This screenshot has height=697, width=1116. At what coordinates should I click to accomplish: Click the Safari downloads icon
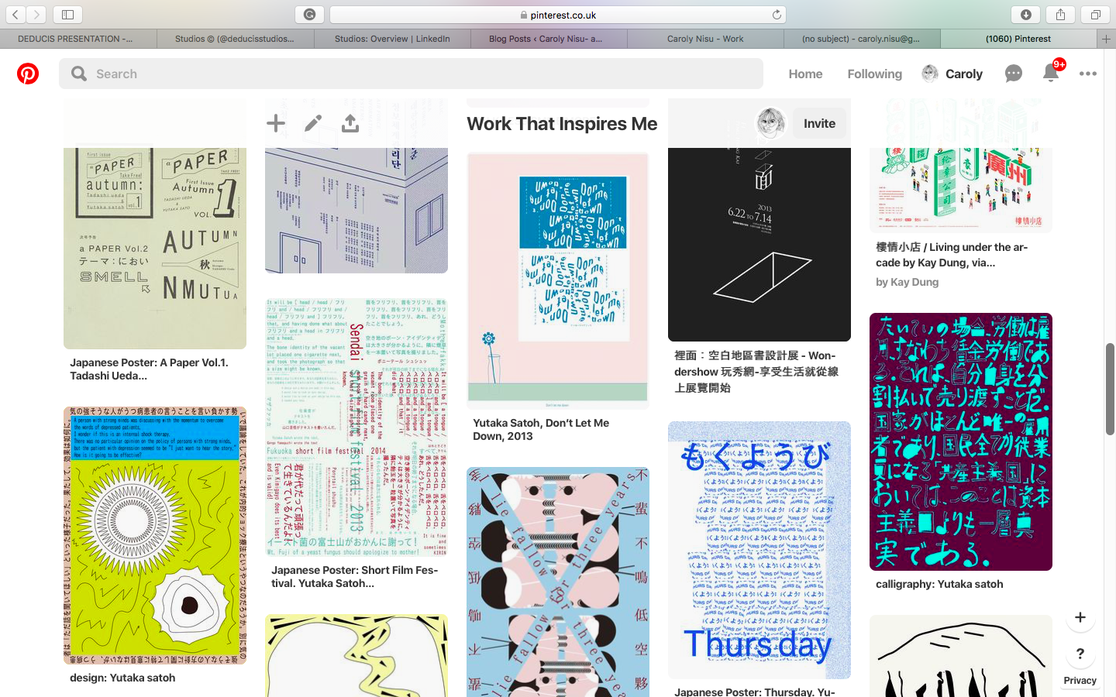point(1026,15)
